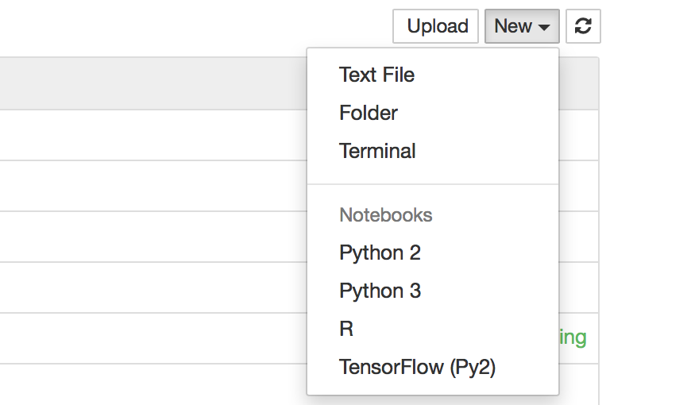Image resolution: width=691 pixels, height=405 pixels.
Task: Toggle the New dropdown button
Action: pyautogui.click(x=522, y=26)
